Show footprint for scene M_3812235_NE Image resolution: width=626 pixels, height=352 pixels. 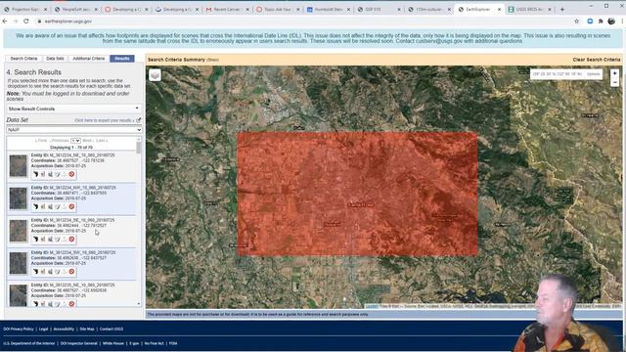coord(35,304)
